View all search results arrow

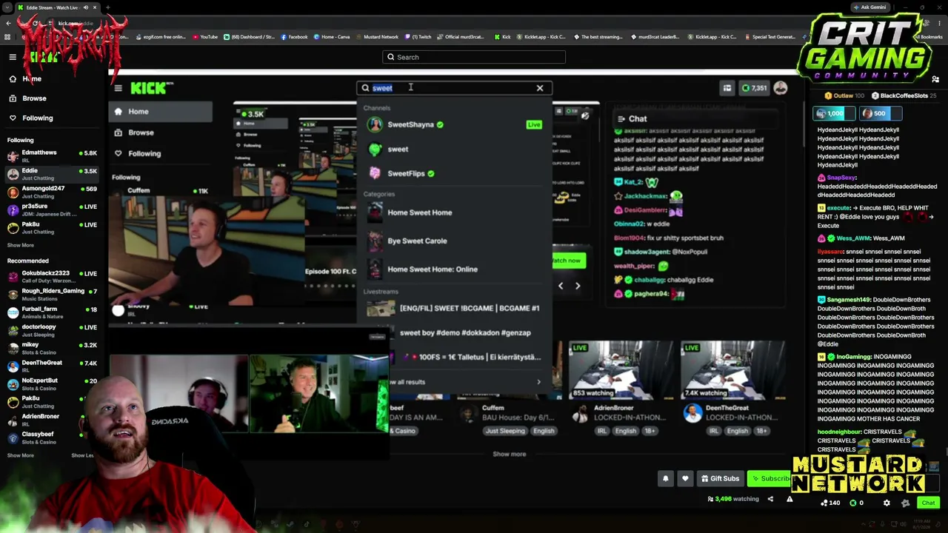[538, 382]
